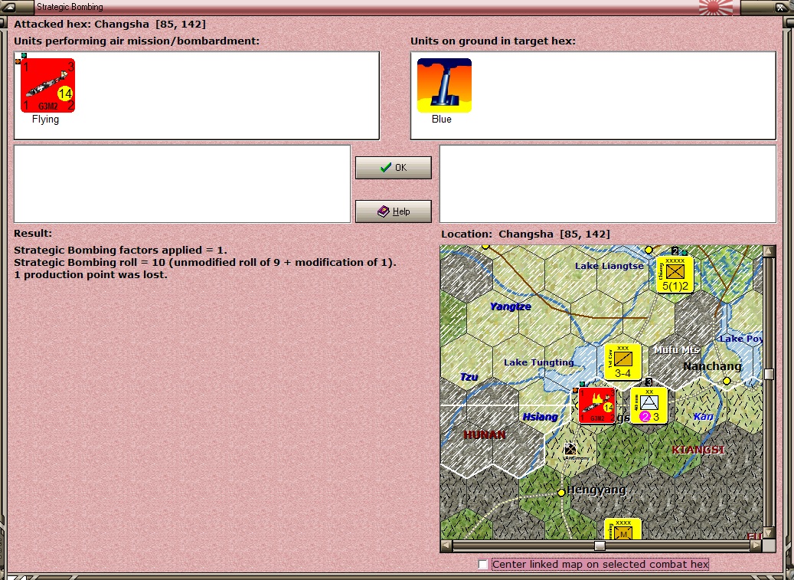The height and width of the screenshot is (580, 794).
Task: Click the Japanese rising sun flag icon
Action: point(715,7)
